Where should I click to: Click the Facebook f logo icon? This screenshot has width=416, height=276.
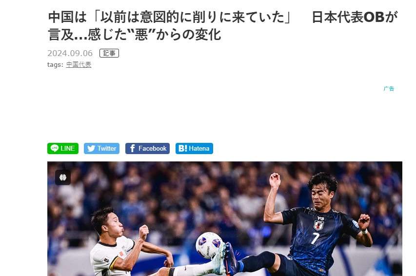(x=132, y=148)
